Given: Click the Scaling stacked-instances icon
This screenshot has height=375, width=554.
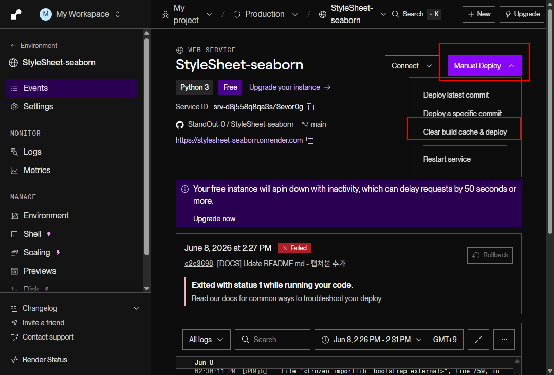Looking at the screenshot, I should [14, 252].
